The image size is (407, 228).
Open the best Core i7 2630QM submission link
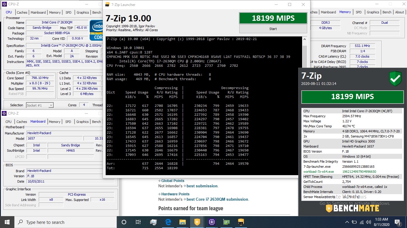pyautogui.click(x=218, y=199)
